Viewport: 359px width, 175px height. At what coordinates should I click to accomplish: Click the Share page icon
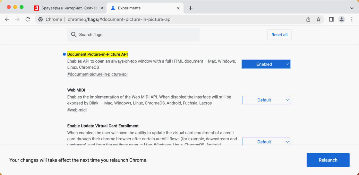pos(308,20)
